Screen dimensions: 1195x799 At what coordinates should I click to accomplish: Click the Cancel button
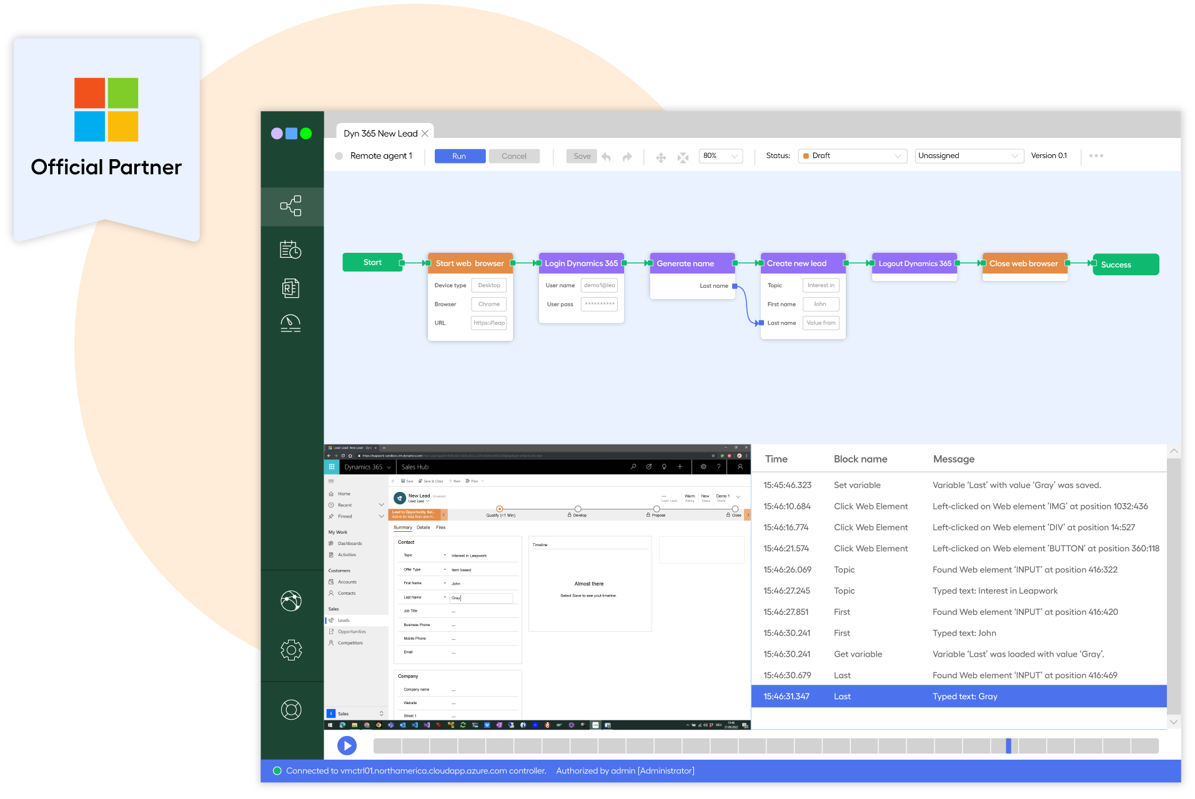click(x=514, y=156)
